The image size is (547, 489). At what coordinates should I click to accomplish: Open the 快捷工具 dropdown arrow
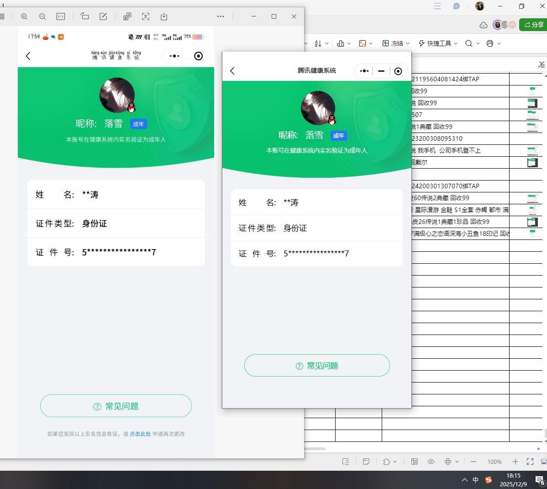455,43
